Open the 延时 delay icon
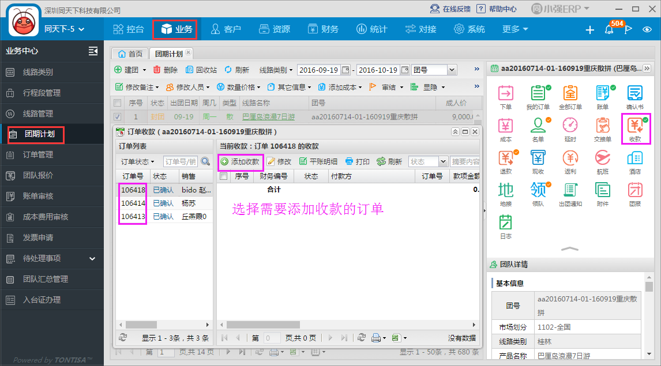Image resolution: width=661 pixels, height=366 pixels. coord(570,130)
